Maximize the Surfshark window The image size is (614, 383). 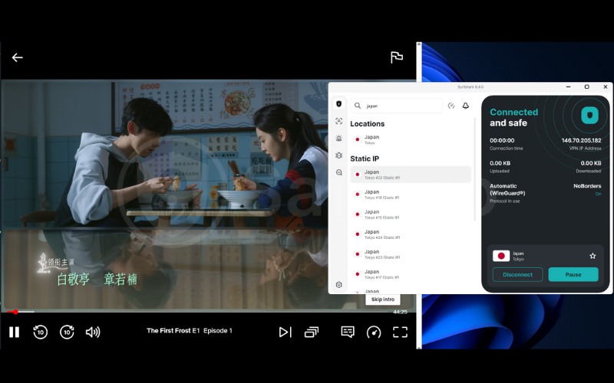click(x=586, y=87)
